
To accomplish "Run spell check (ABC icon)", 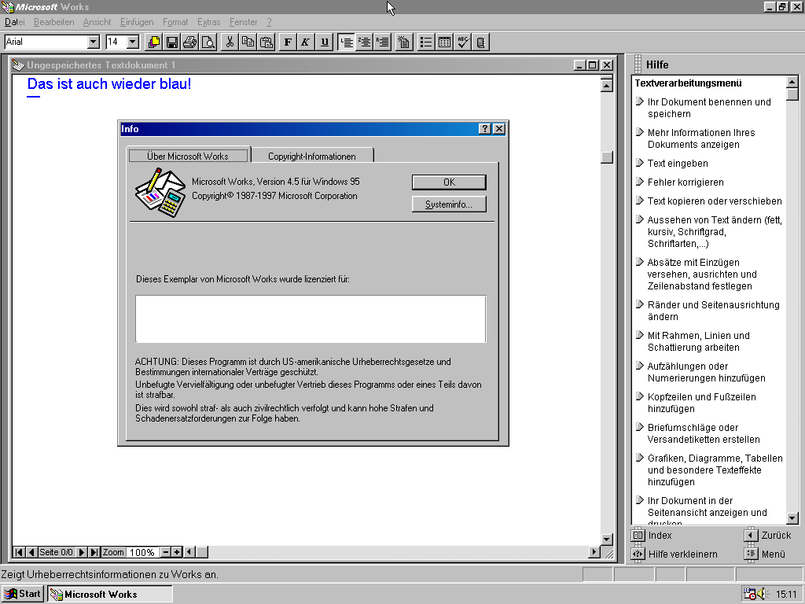I will click(x=462, y=42).
